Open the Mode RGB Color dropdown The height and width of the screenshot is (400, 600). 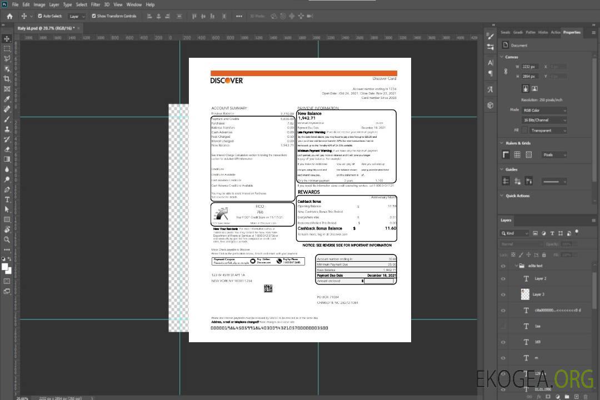point(544,110)
